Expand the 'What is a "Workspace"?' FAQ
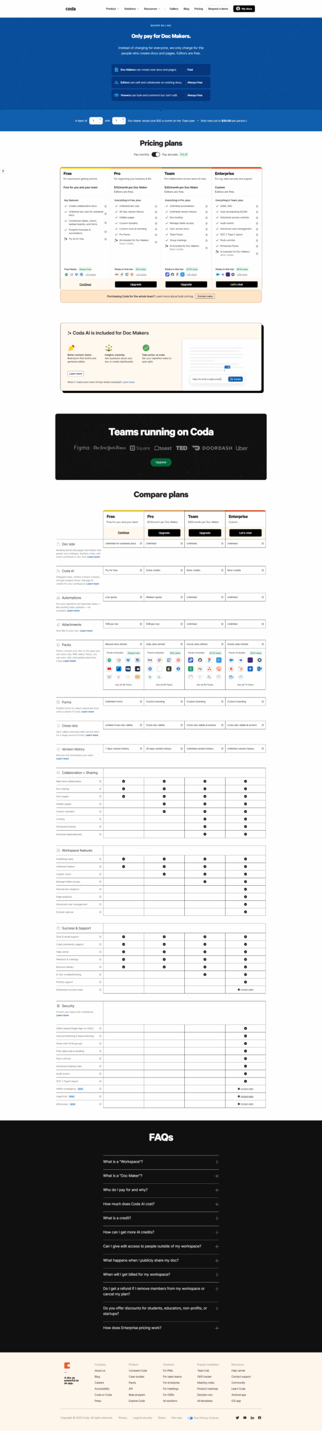 (x=161, y=1161)
